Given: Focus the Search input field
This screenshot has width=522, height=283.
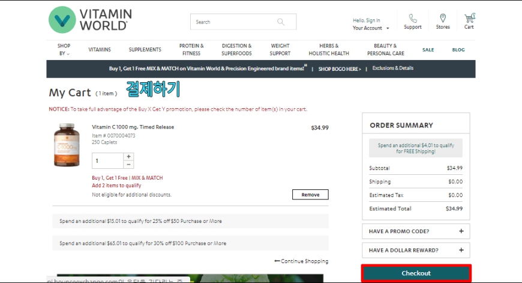Looking at the screenshot, I should click(x=244, y=22).
